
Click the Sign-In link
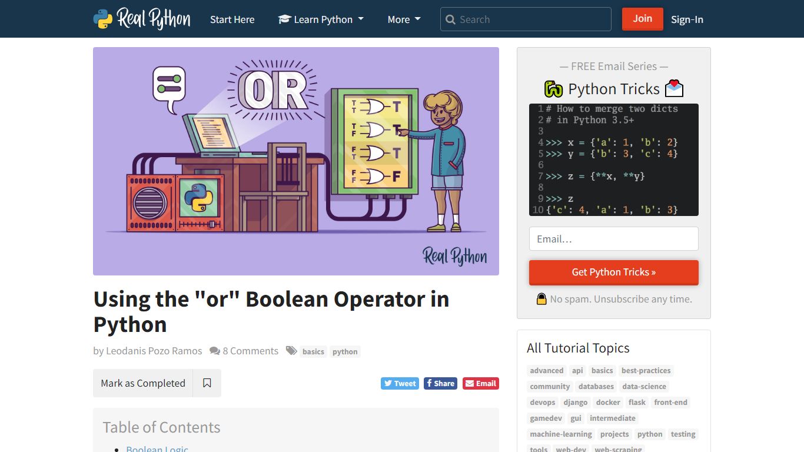tap(687, 19)
